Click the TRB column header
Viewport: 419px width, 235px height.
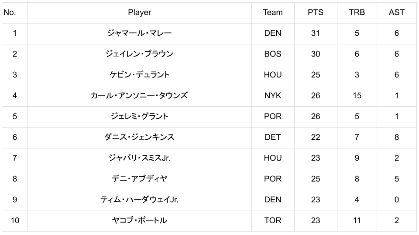[357, 13]
